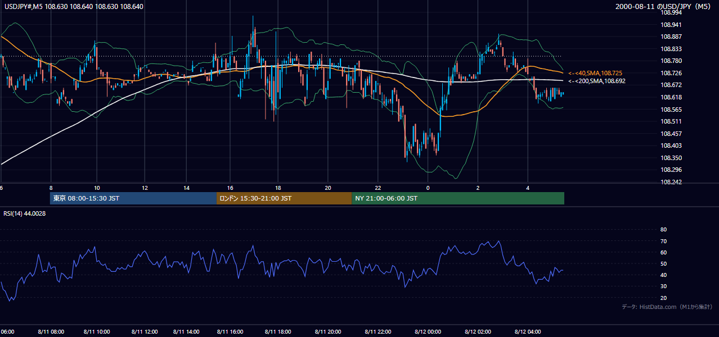Click RSI scale value 70
Image resolution: width=719 pixels, height=337 pixels.
click(x=663, y=241)
